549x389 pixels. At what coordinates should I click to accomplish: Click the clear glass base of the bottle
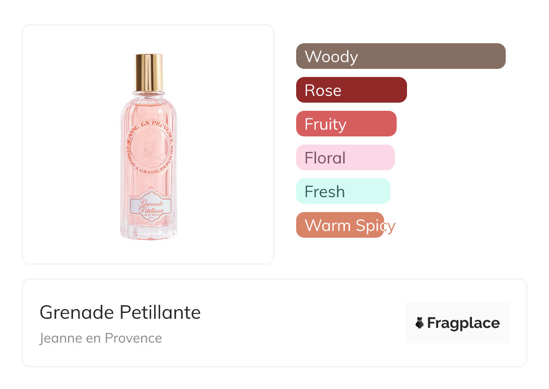click(x=149, y=232)
